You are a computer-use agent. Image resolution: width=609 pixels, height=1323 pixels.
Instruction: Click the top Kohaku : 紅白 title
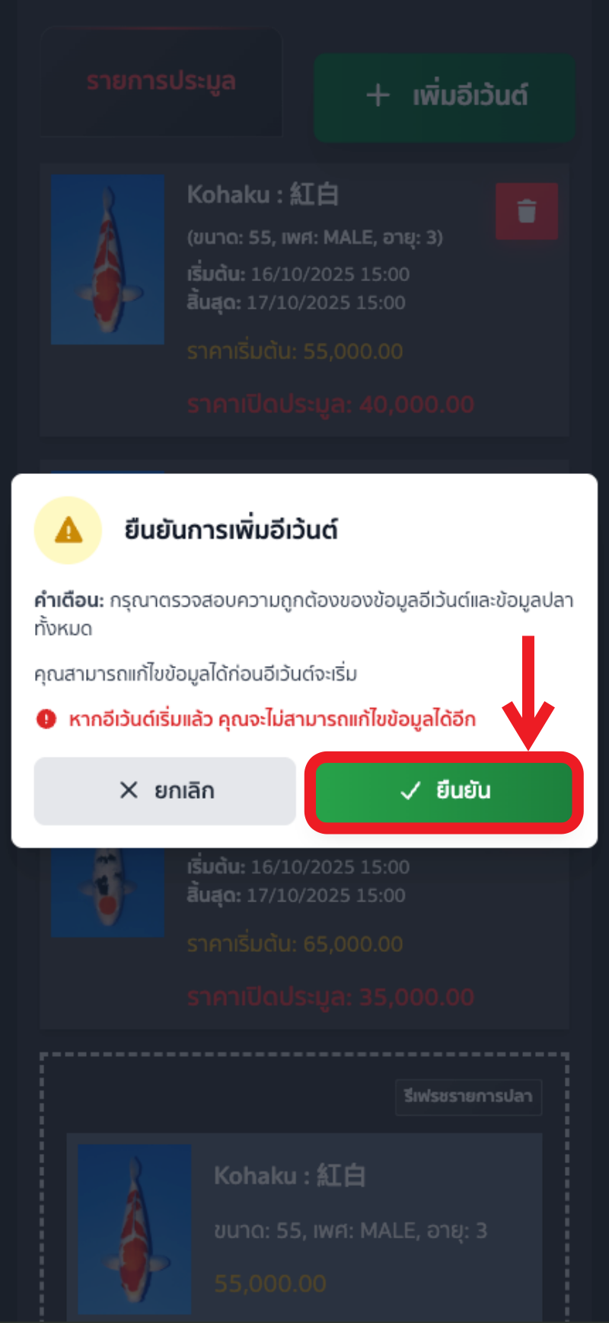(263, 195)
